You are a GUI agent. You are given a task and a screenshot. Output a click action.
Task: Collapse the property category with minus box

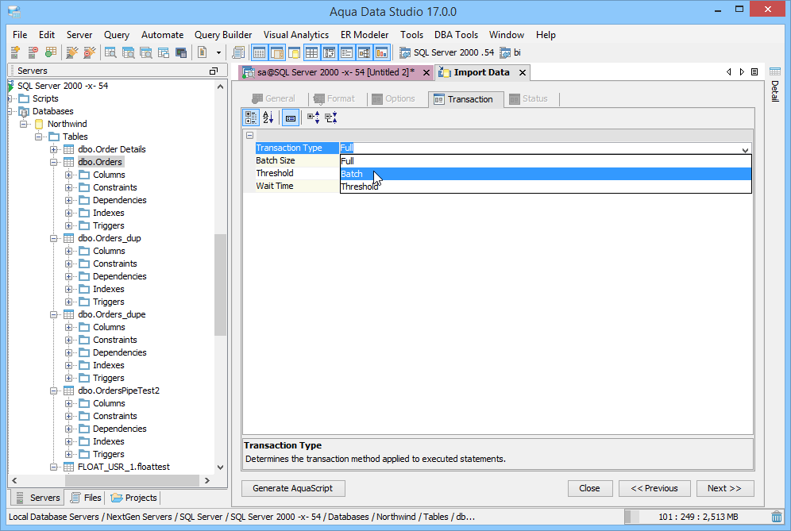[249, 135]
